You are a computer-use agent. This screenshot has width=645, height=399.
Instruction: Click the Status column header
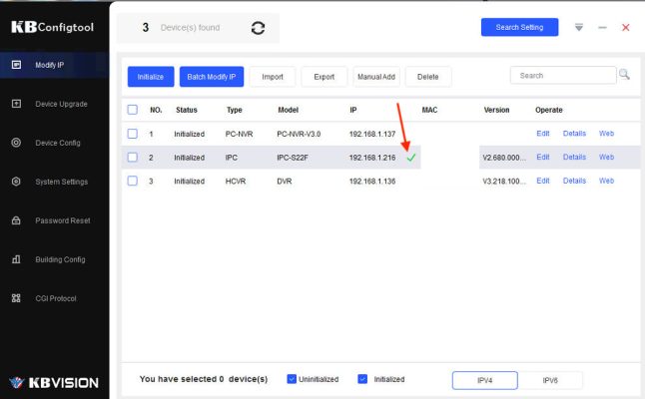[x=187, y=110]
